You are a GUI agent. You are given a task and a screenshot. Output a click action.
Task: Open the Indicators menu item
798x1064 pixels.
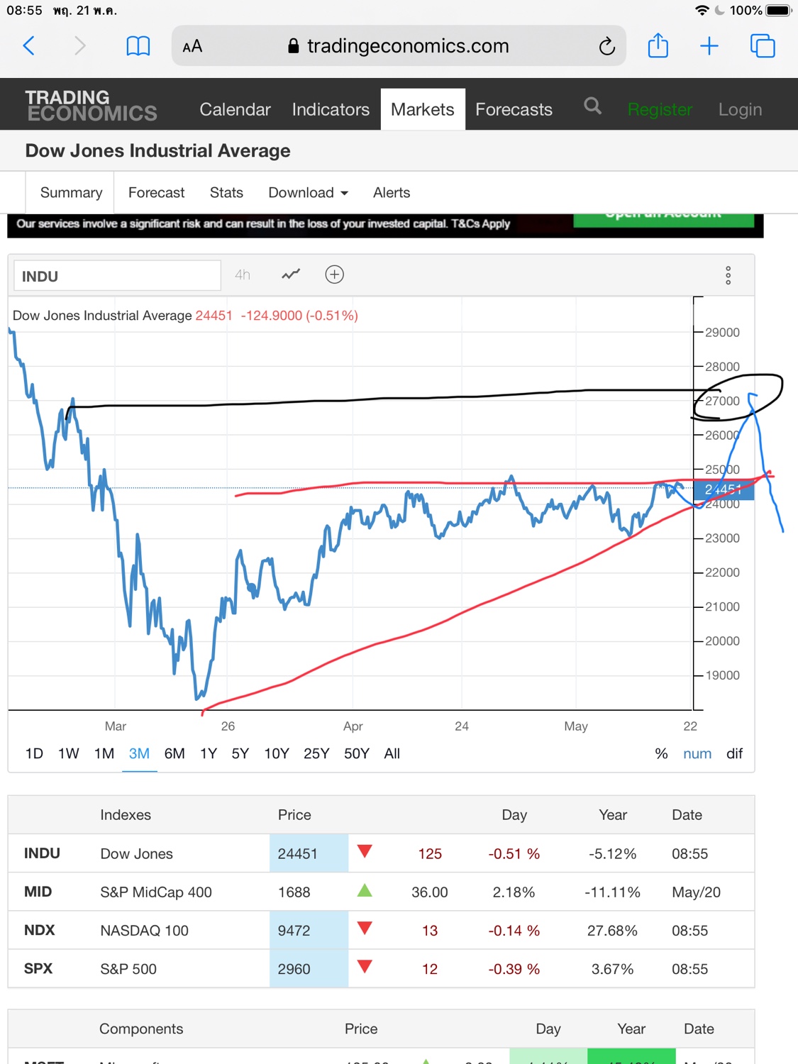331,109
